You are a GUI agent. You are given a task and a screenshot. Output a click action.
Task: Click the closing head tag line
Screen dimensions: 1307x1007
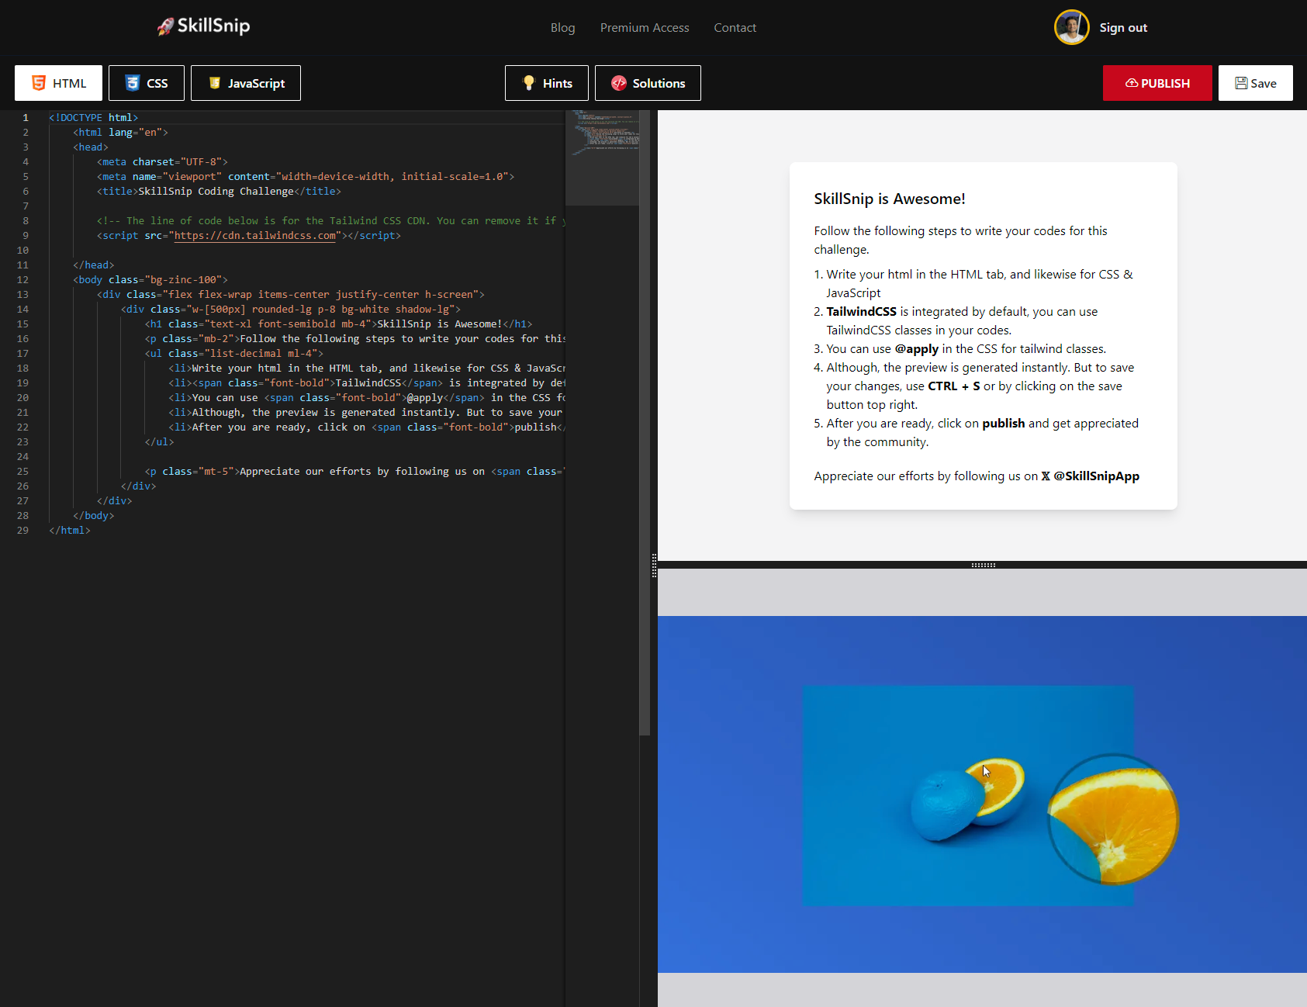point(94,265)
